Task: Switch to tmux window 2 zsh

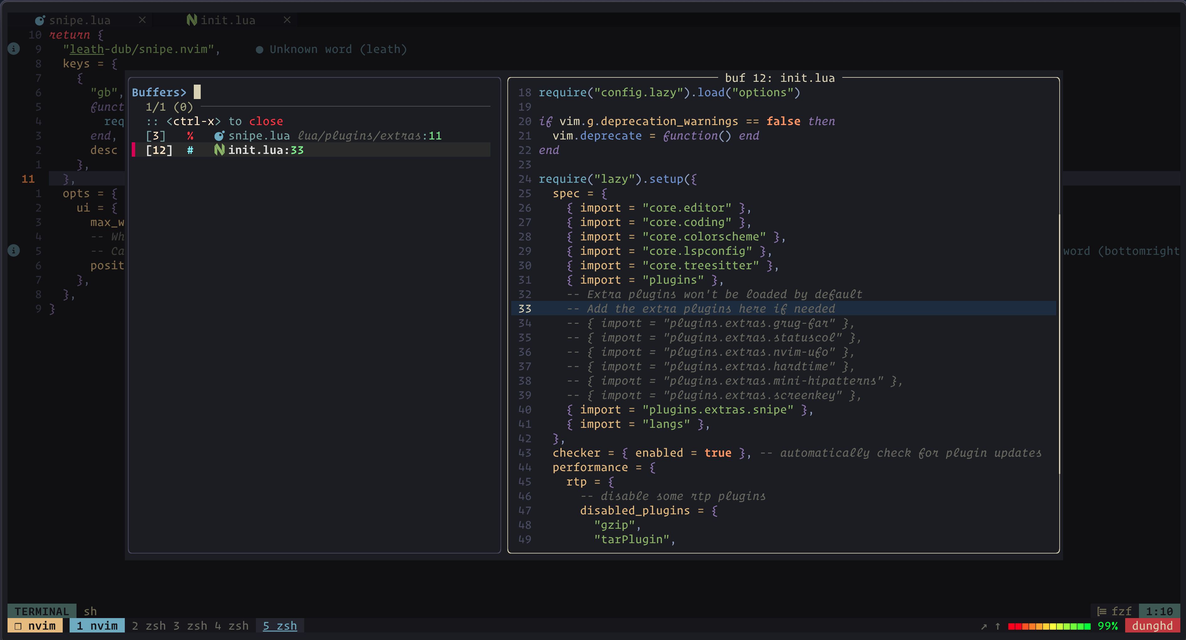Action: tap(149, 626)
